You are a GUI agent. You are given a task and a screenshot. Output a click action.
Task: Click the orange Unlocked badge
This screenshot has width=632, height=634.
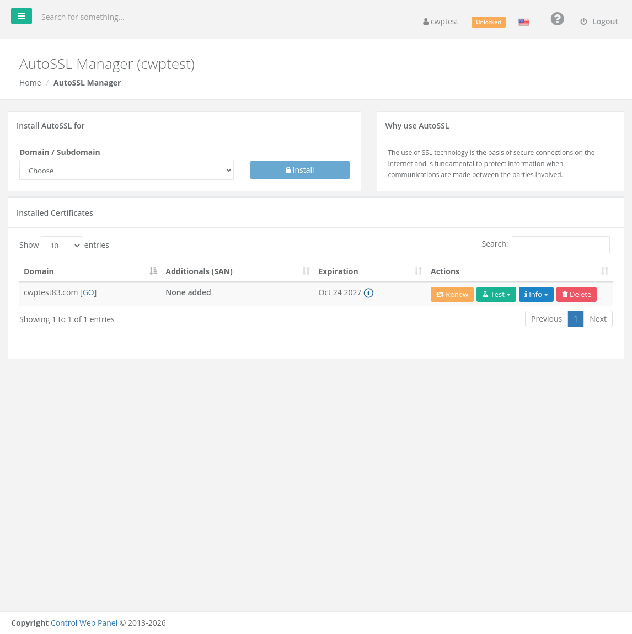488,22
